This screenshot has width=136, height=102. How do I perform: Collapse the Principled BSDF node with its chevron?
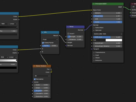[94, 4]
